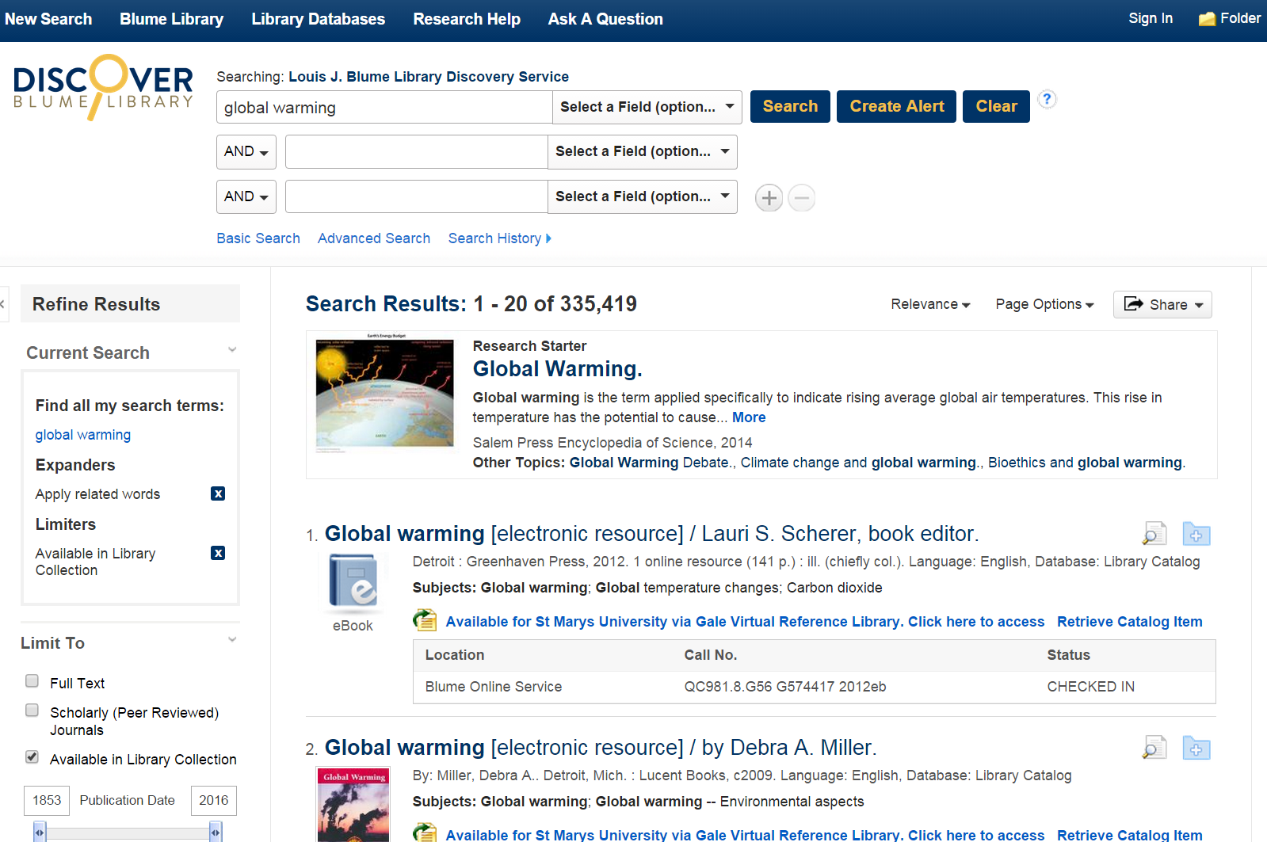Open Ask A Question menu item
Viewport: 1267px width, 842px height.
(605, 19)
